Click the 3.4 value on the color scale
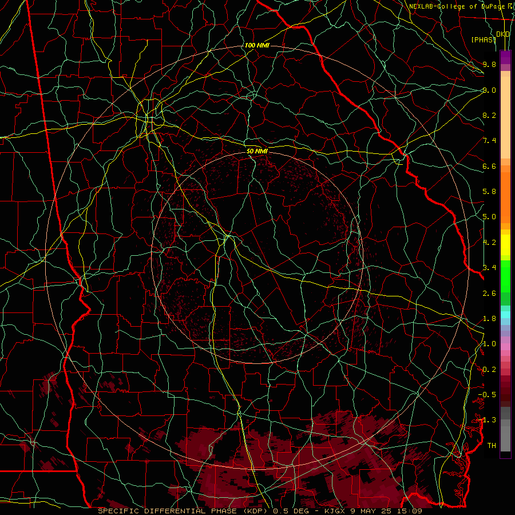Image resolution: width=515 pixels, height=515 pixels. [x=489, y=268]
